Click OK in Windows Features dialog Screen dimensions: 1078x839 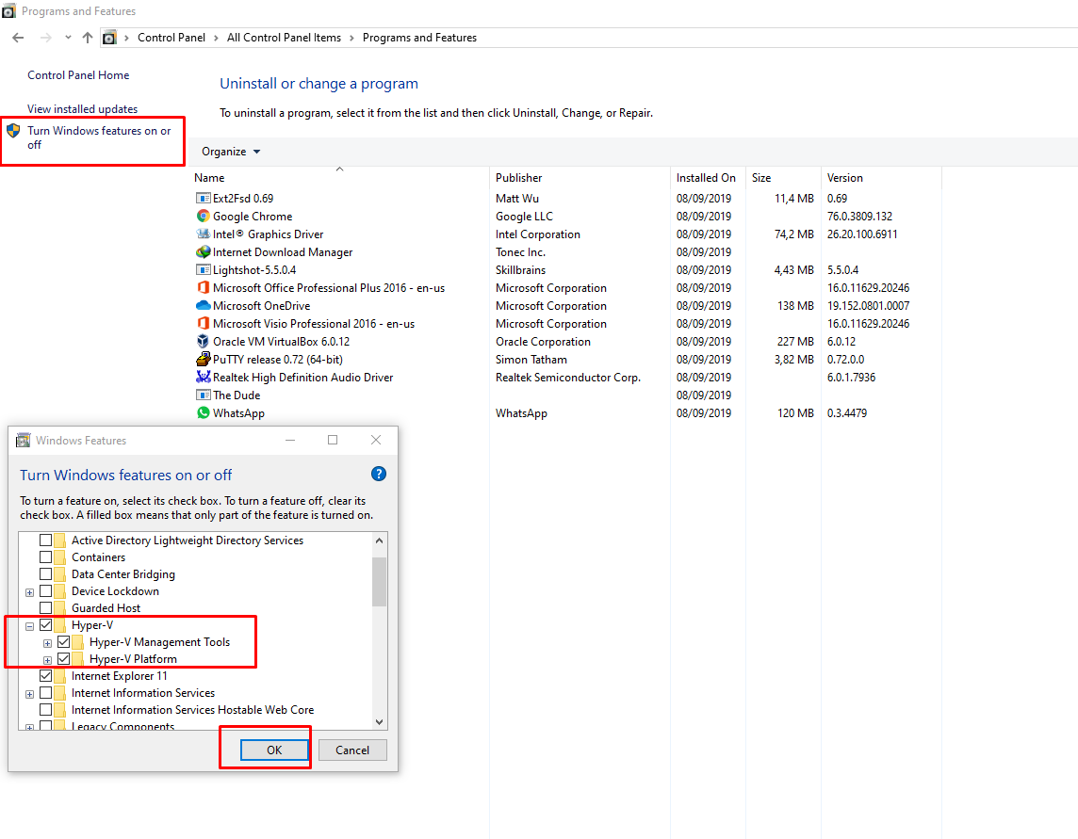coord(274,750)
